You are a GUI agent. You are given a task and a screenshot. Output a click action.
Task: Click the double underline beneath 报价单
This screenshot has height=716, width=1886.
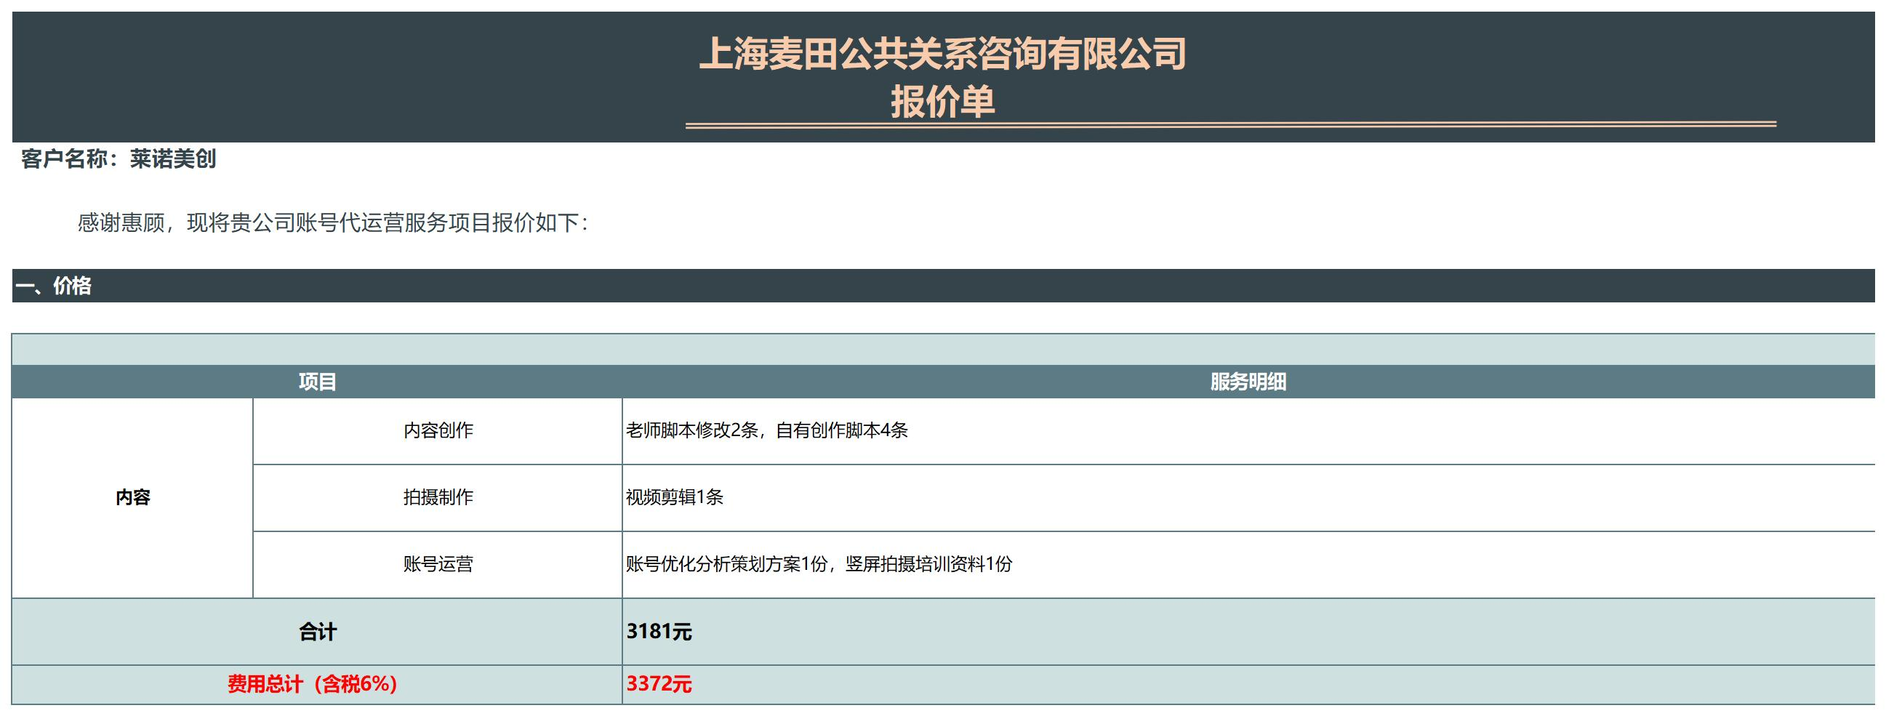point(1230,125)
